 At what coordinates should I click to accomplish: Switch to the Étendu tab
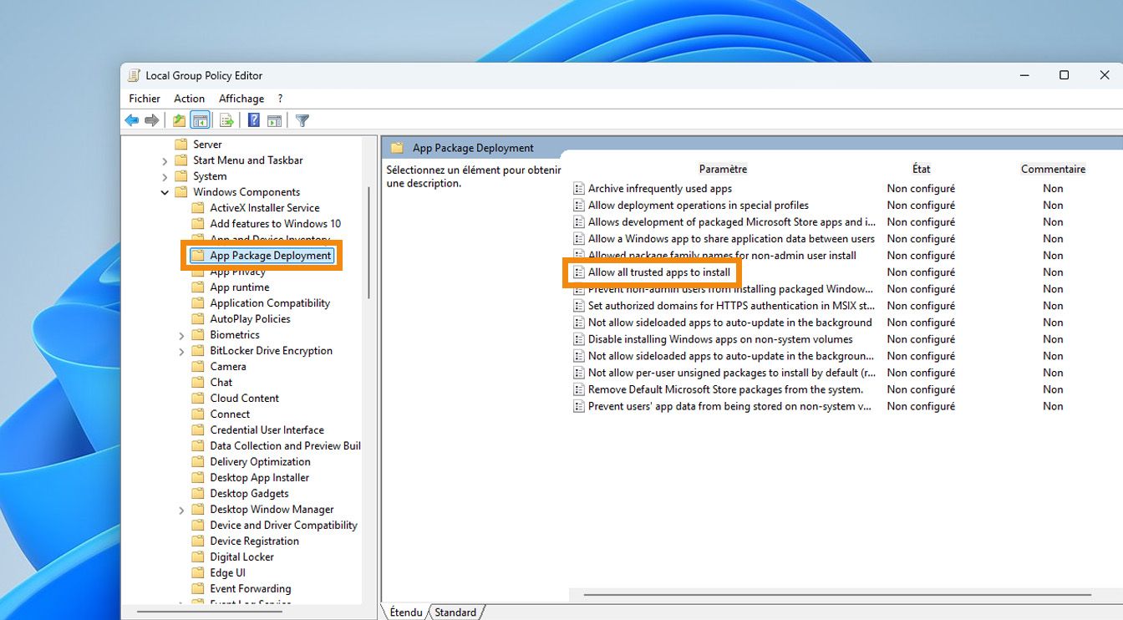406,612
